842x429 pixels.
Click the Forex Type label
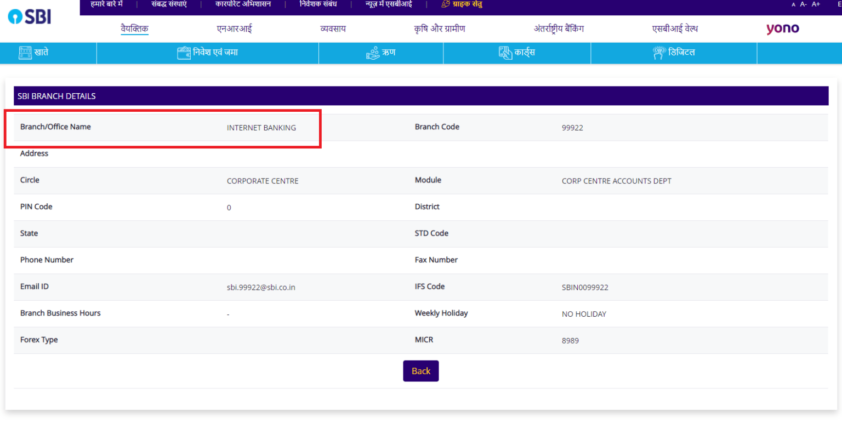tap(39, 340)
